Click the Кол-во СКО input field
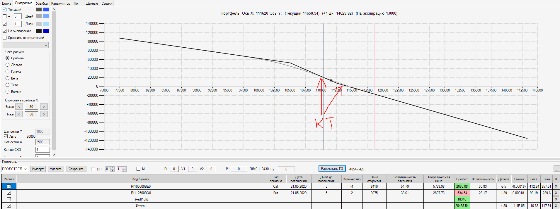The height and width of the screenshot is (209, 560). [42, 150]
